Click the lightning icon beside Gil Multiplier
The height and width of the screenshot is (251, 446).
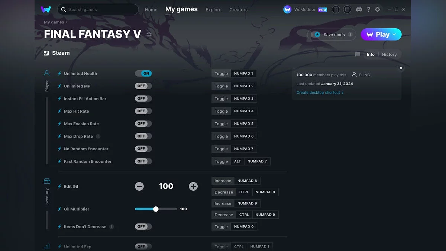[59, 209]
